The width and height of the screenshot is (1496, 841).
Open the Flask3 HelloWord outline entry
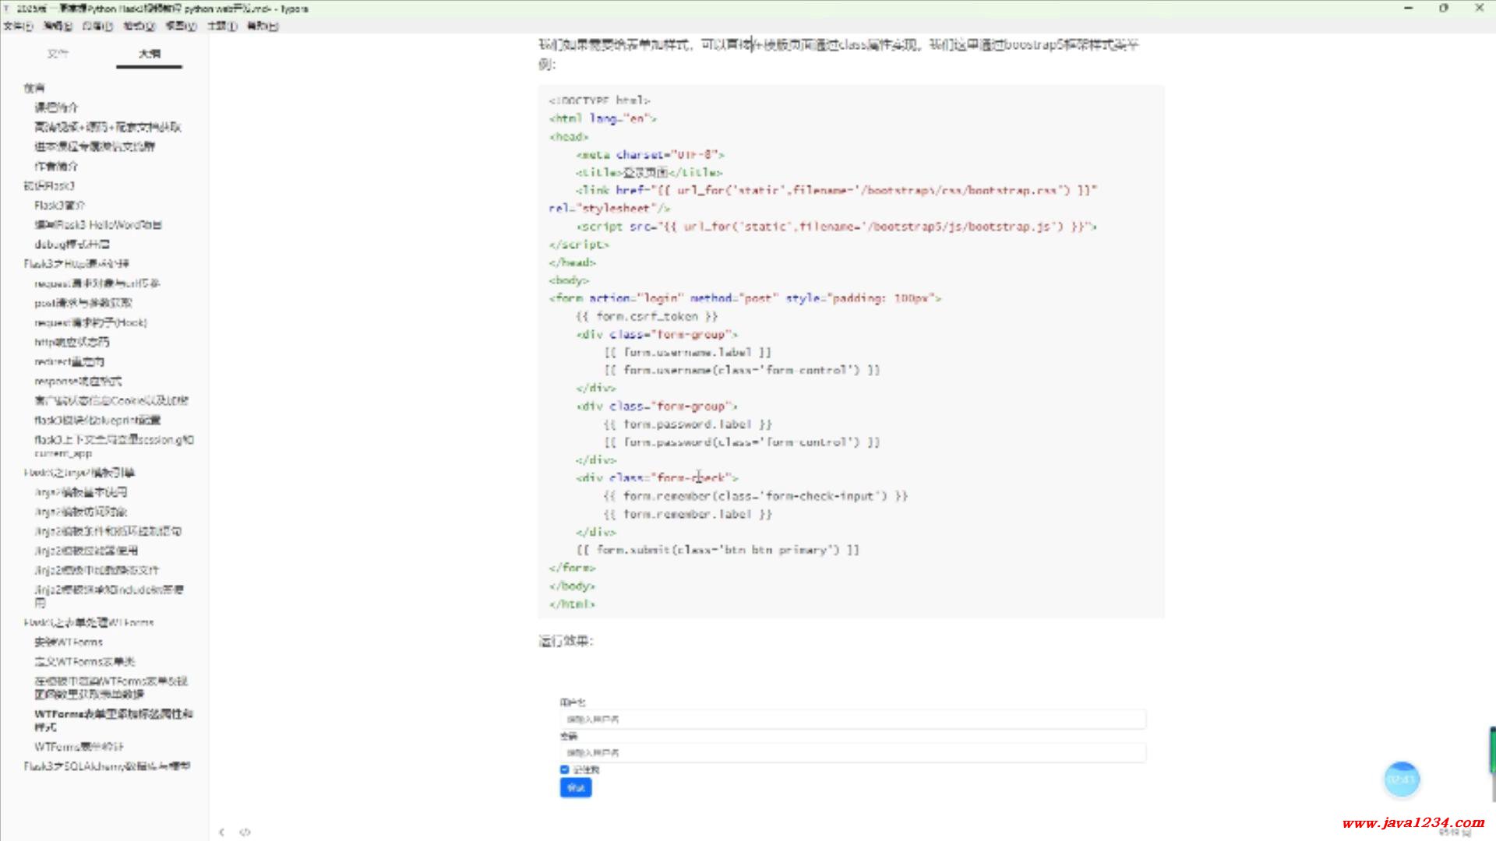pos(98,224)
